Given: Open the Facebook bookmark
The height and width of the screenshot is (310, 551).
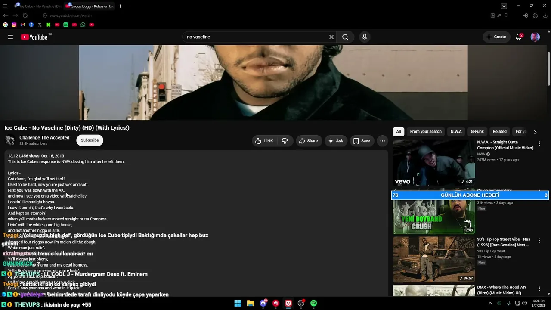Looking at the screenshot, I should coord(31,25).
